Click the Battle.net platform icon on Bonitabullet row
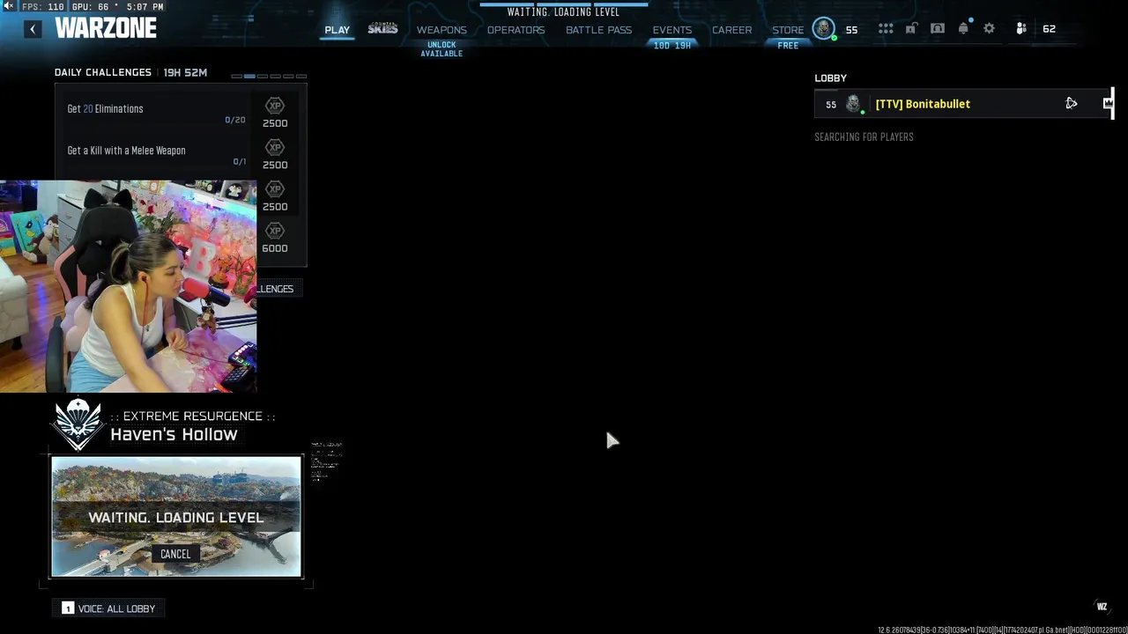Image resolution: width=1128 pixels, height=634 pixels. pos(1072,104)
